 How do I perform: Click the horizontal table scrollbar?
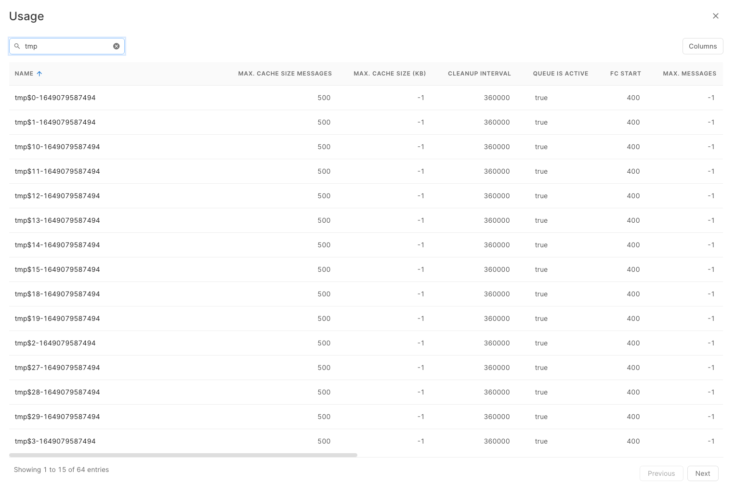183,455
